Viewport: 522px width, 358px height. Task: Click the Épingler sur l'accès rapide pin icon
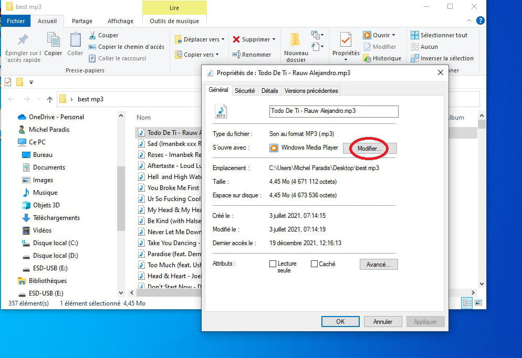tap(23, 39)
